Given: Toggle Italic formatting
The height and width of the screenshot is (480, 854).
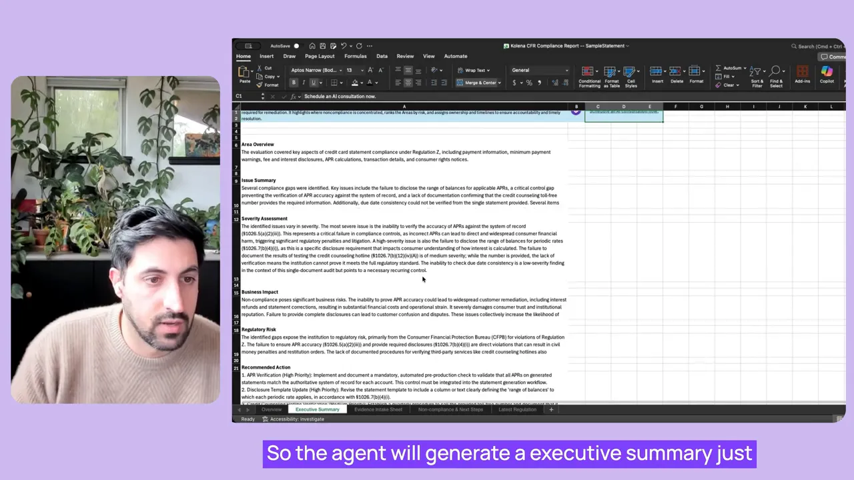Looking at the screenshot, I should click(304, 83).
